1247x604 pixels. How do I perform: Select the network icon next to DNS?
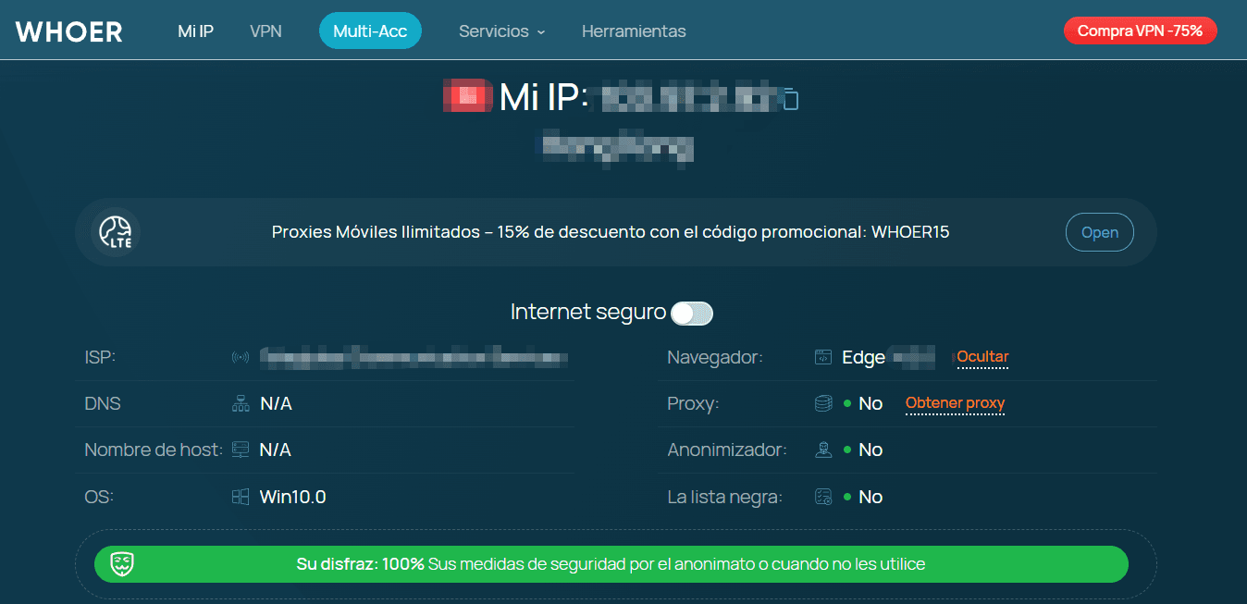point(240,403)
